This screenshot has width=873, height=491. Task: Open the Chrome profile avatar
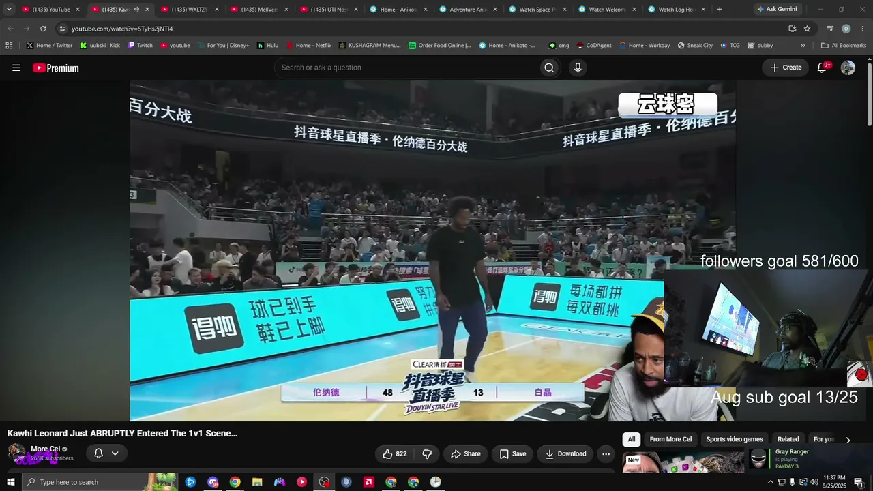click(x=846, y=29)
